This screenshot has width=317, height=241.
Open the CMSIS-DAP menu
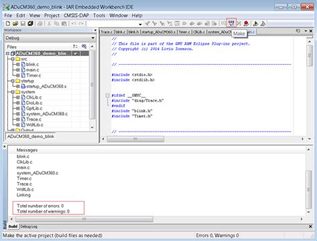click(76, 15)
